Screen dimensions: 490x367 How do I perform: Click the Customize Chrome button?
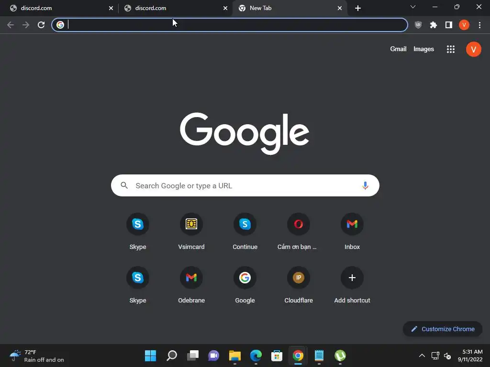(x=443, y=329)
